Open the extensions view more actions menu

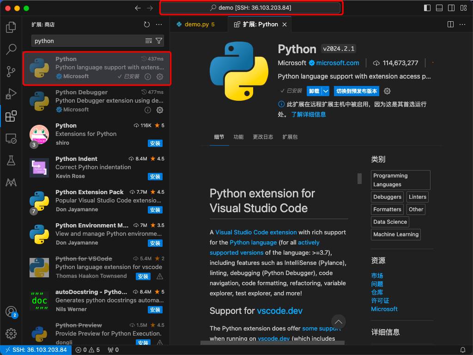[x=159, y=24]
